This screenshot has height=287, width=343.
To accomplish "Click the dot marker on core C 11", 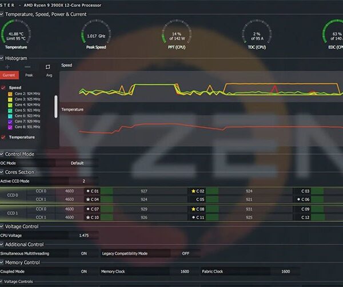I will 193,217.
